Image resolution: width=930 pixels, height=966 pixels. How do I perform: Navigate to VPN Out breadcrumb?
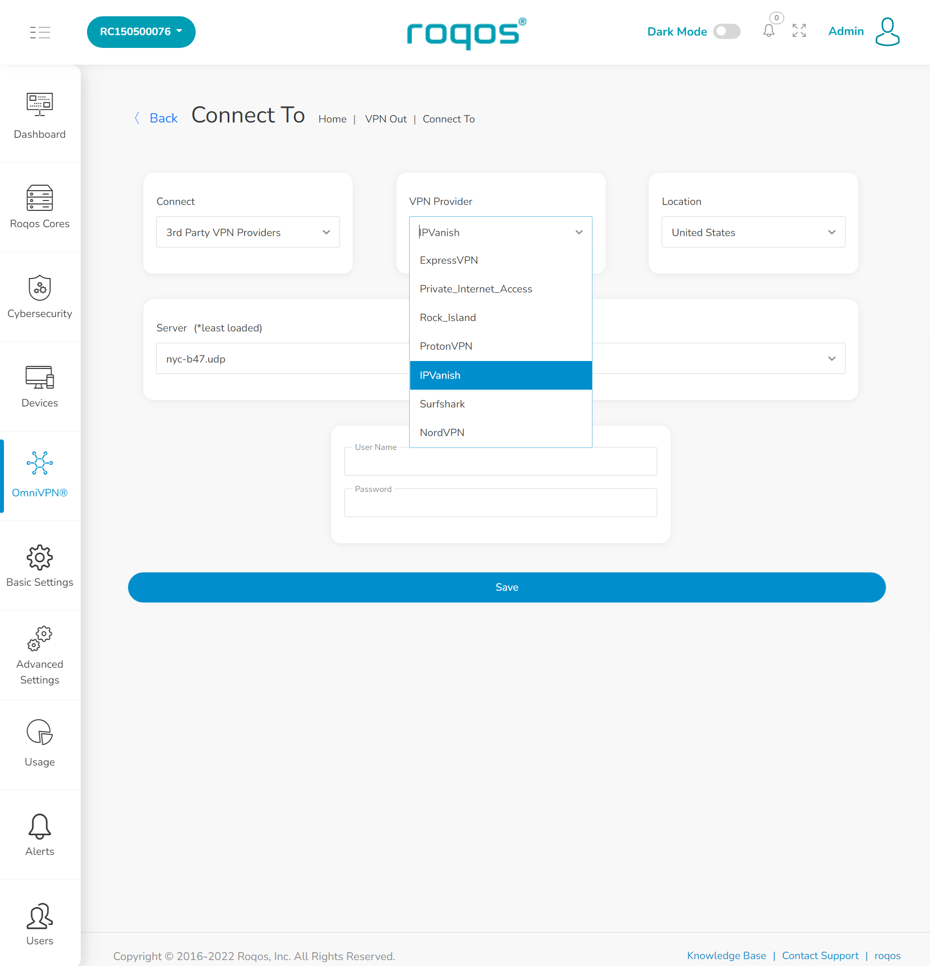click(x=386, y=119)
